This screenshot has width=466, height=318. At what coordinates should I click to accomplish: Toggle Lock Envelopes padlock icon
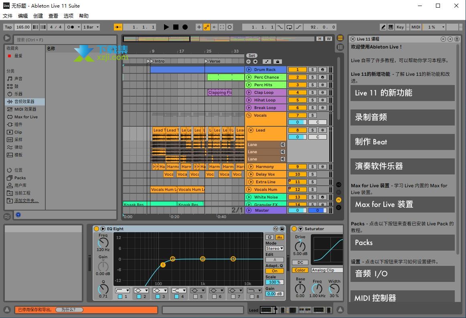pyautogui.click(x=278, y=61)
